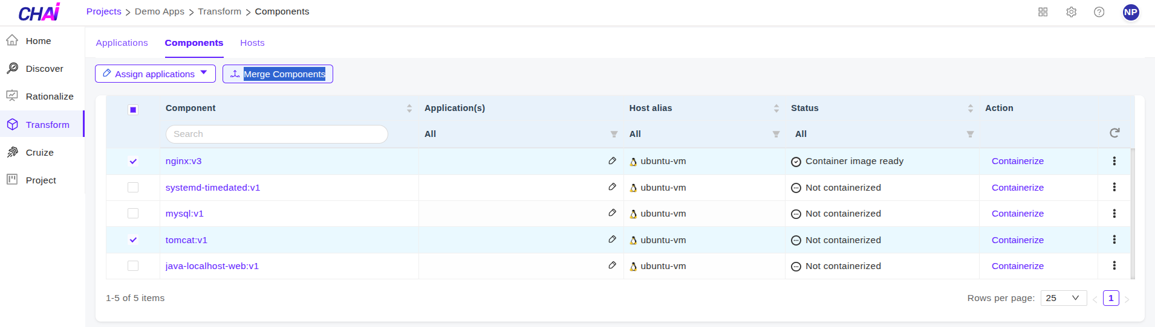Screen dimensions: 1155x327
Task: Open Project in sidebar
Action: click(x=42, y=180)
